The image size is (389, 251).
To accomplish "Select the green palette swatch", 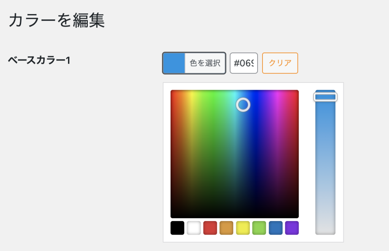I will coord(259,228).
